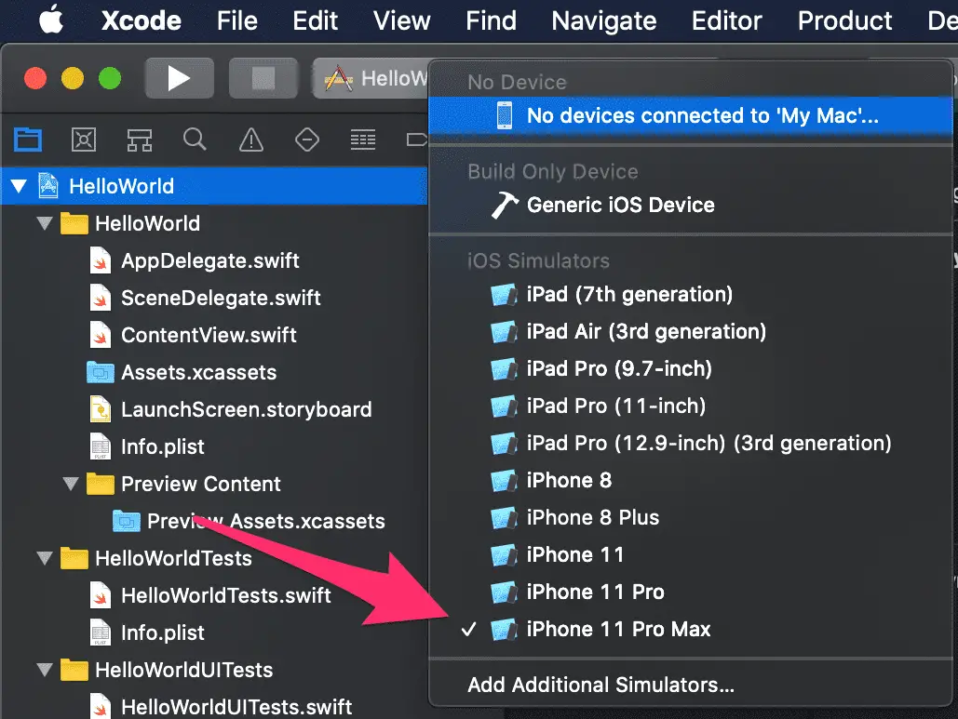Collapse the HelloWorld group folder

[45, 223]
